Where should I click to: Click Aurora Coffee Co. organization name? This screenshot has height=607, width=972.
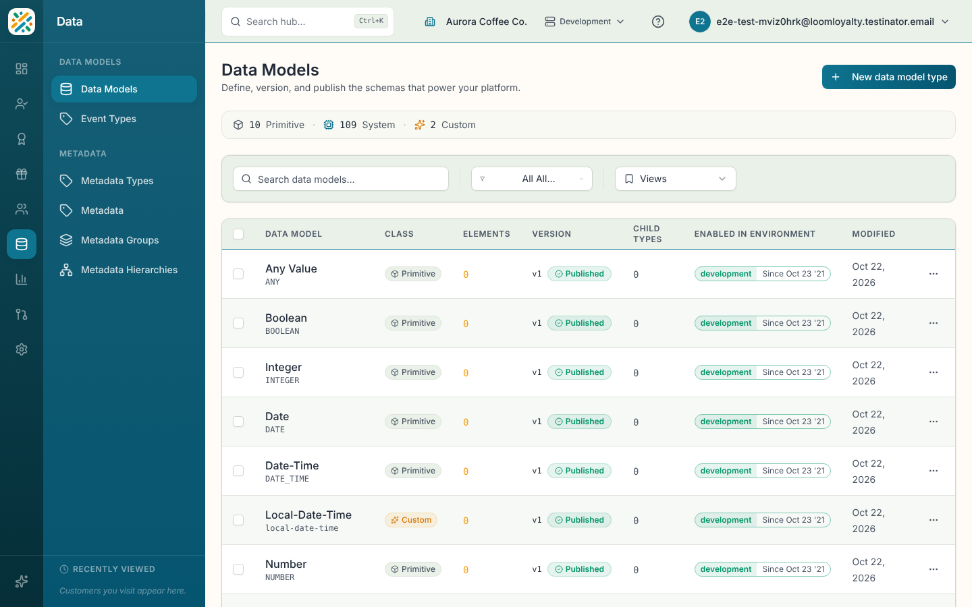tap(486, 22)
